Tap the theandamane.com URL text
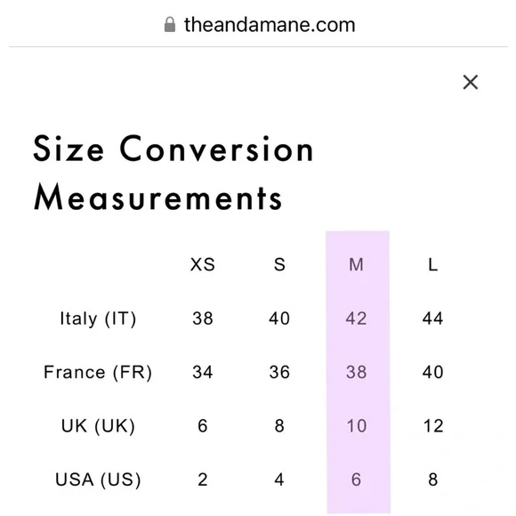 click(270, 25)
